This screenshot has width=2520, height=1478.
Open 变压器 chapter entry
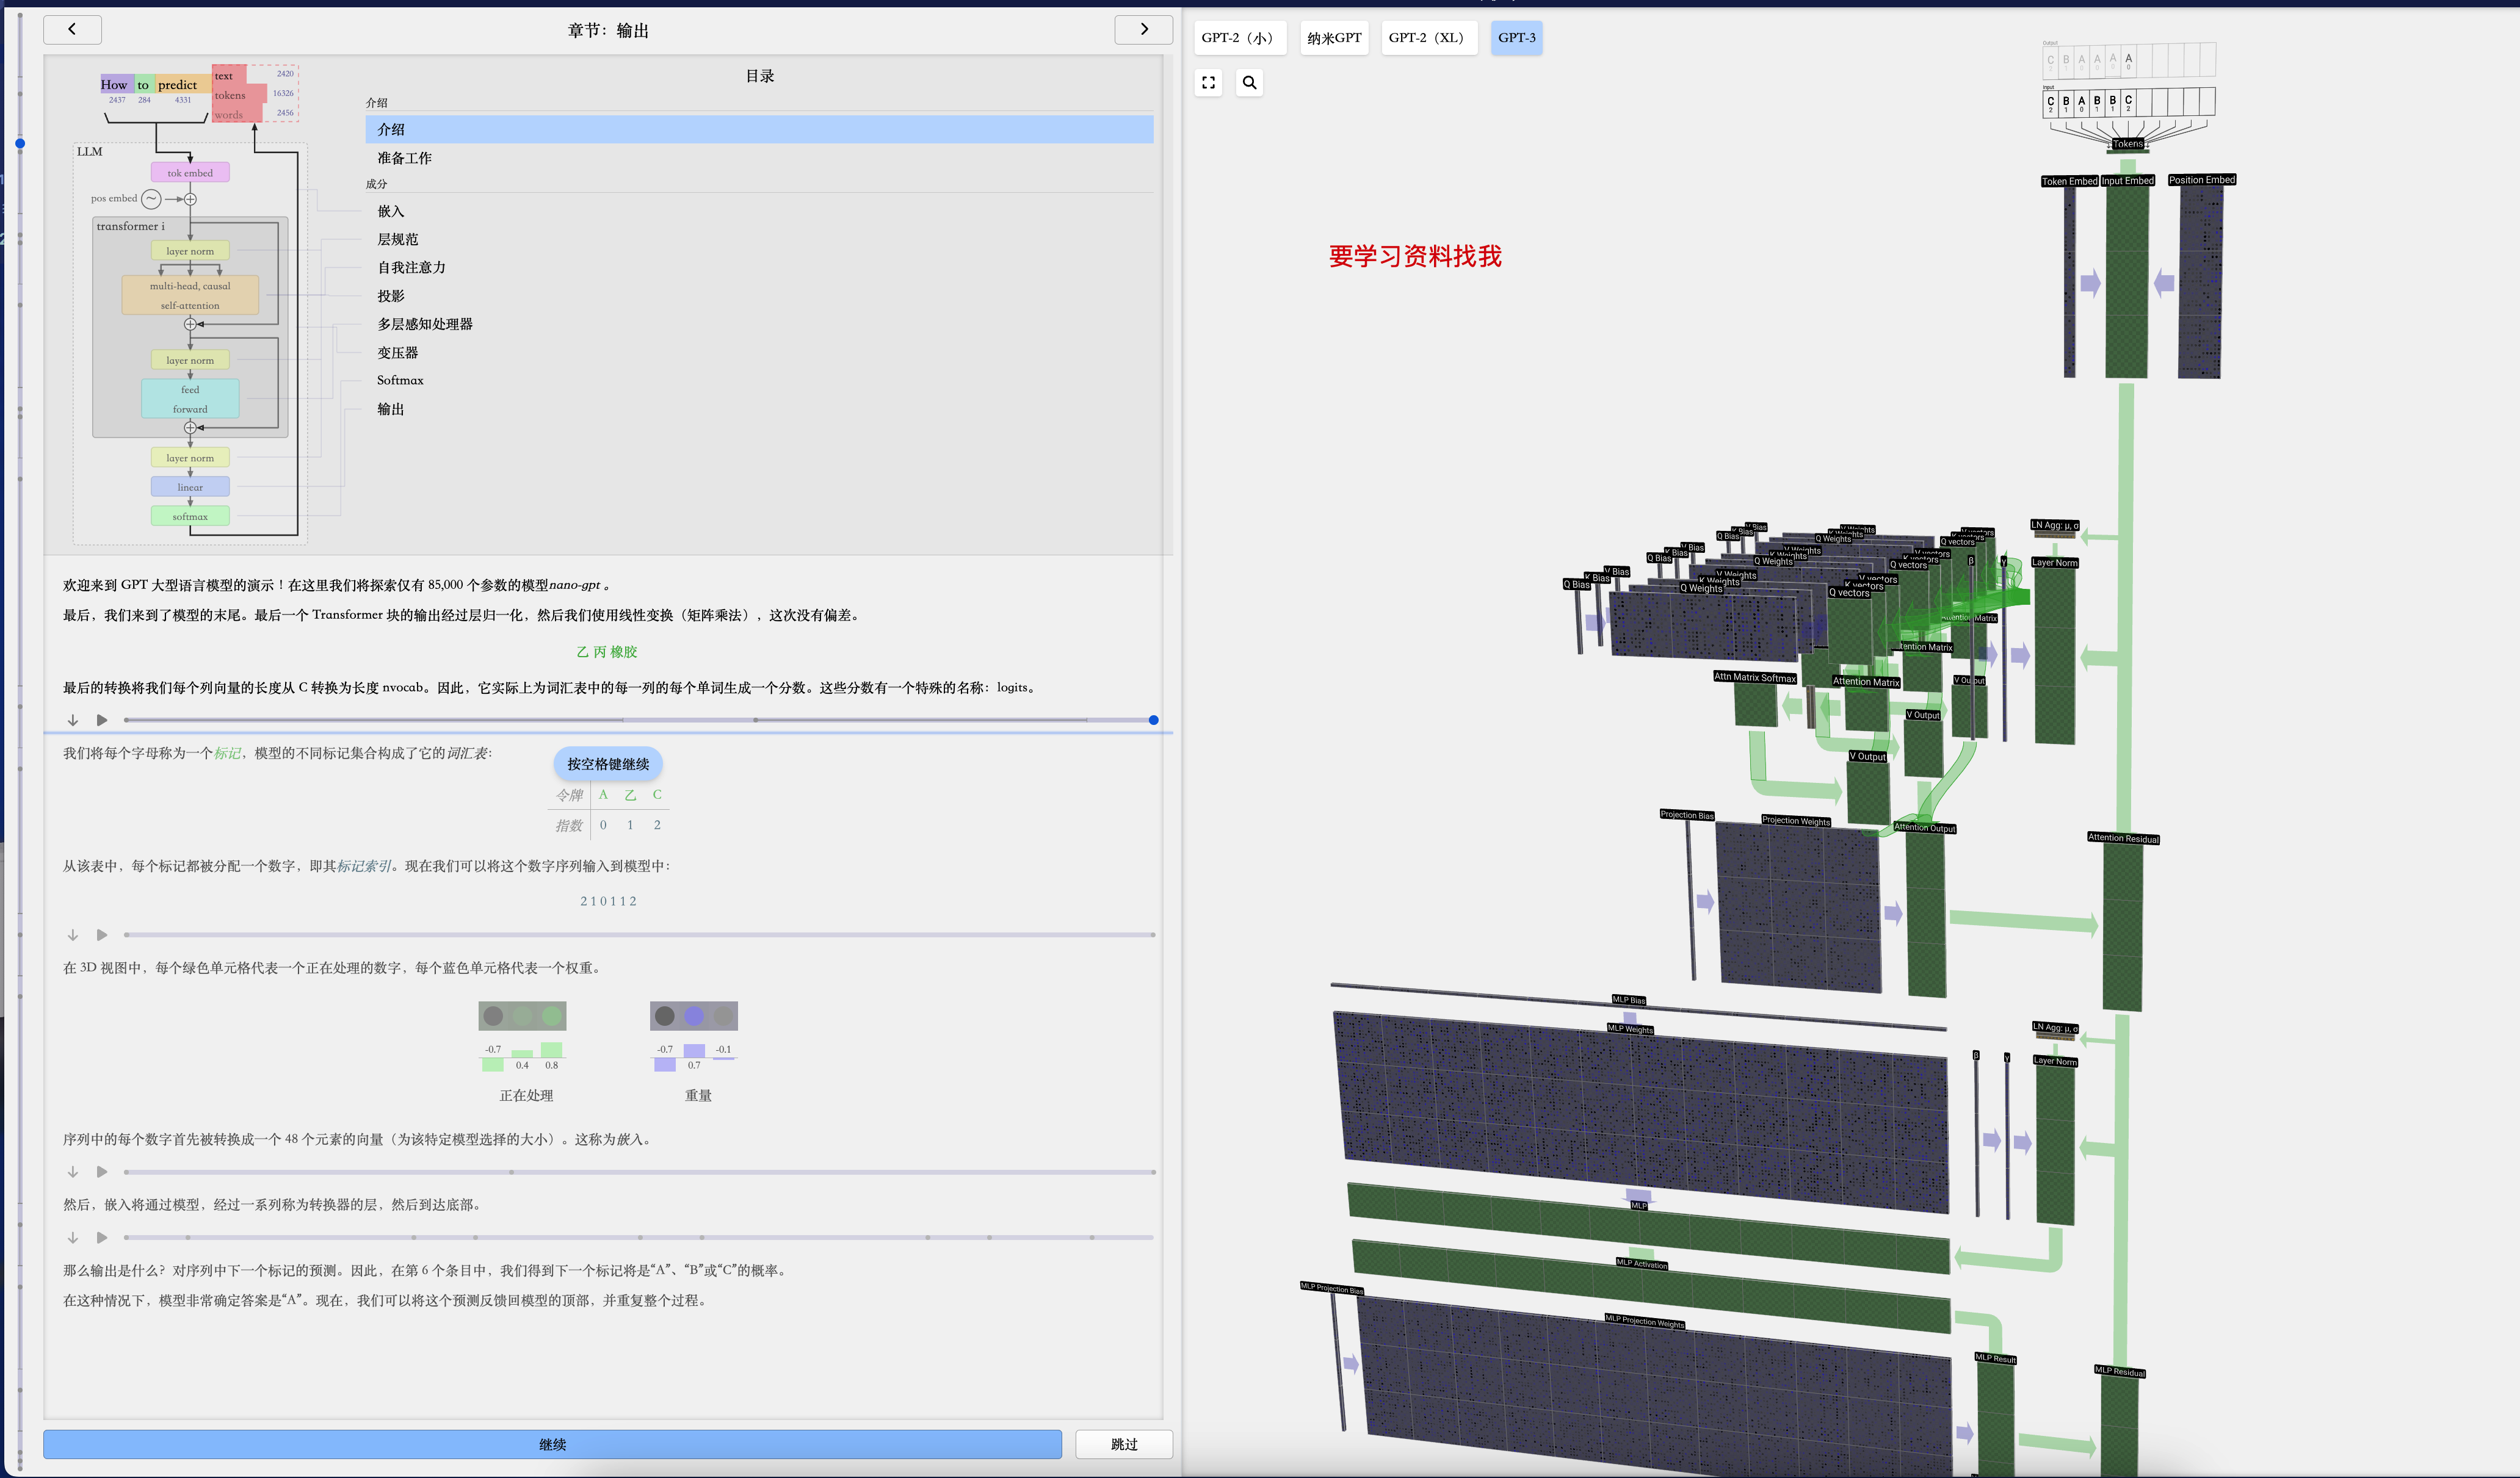coord(759,353)
